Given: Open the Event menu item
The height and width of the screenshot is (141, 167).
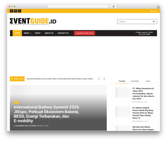Looking at the screenshot, I should 38,33.
